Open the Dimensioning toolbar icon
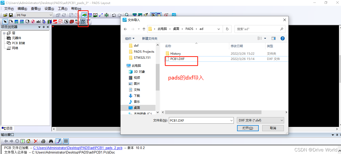Viewport: 341px width, 154px height. 95,15
